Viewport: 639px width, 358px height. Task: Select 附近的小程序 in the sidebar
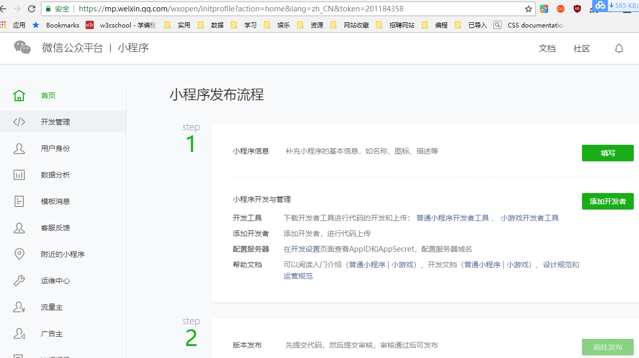point(63,254)
